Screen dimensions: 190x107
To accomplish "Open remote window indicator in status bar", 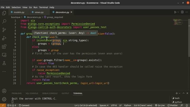I will [3, 105].
